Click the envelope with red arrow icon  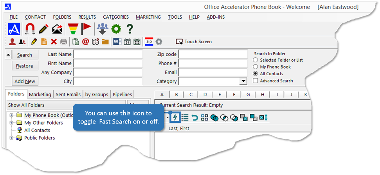pyautogui.click(x=57, y=29)
